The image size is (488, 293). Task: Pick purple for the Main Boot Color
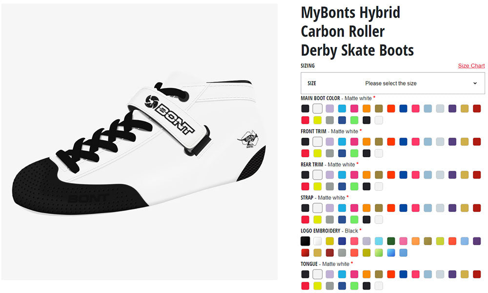pos(452,108)
